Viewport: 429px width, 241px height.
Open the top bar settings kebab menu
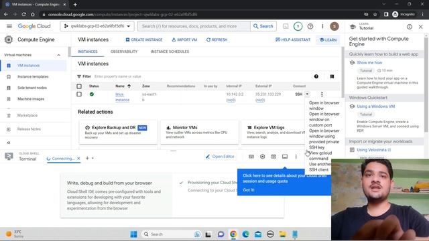point(322,26)
